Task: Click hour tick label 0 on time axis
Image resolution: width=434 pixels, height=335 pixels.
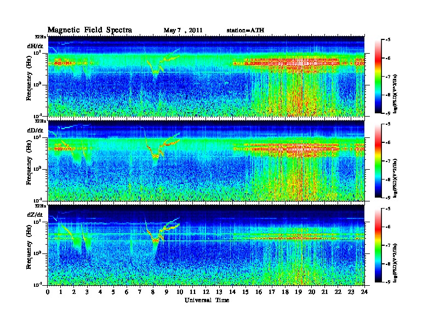Action: [48, 292]
